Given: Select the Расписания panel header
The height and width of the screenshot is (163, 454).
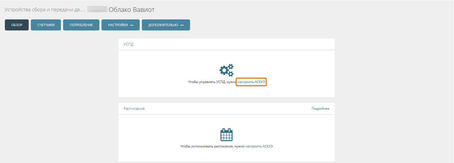Looking at the screenshot, I should 134,109.
